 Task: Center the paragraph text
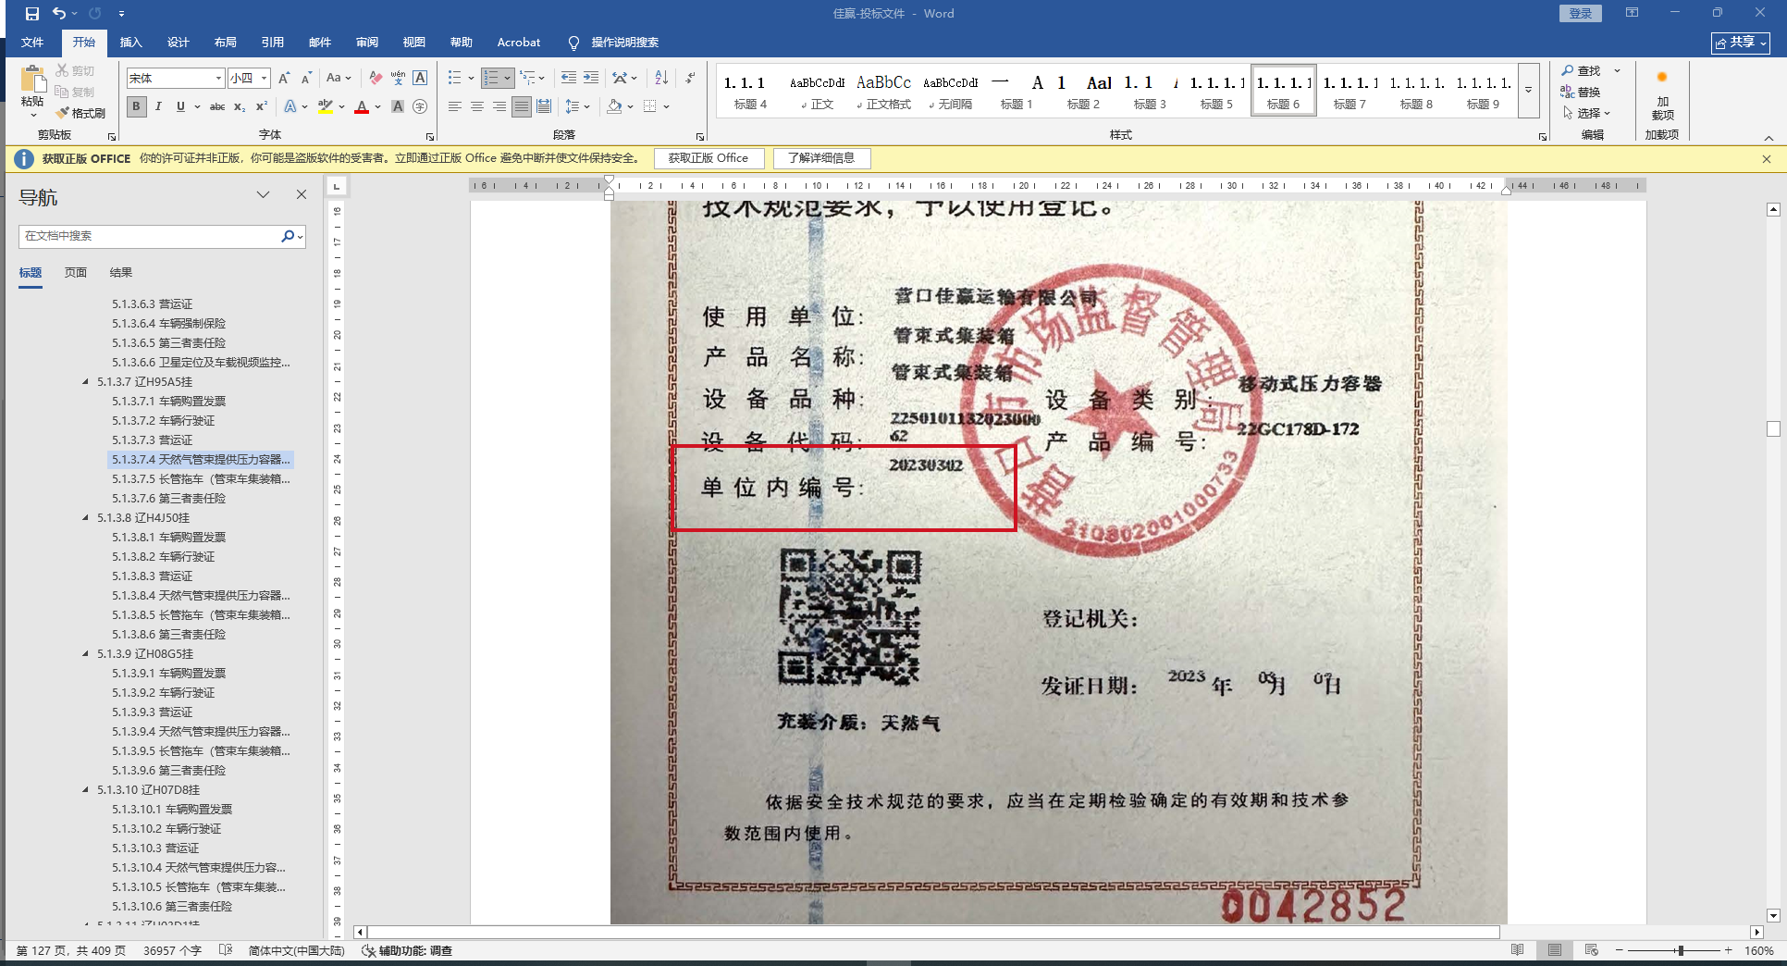pos(477,106)
